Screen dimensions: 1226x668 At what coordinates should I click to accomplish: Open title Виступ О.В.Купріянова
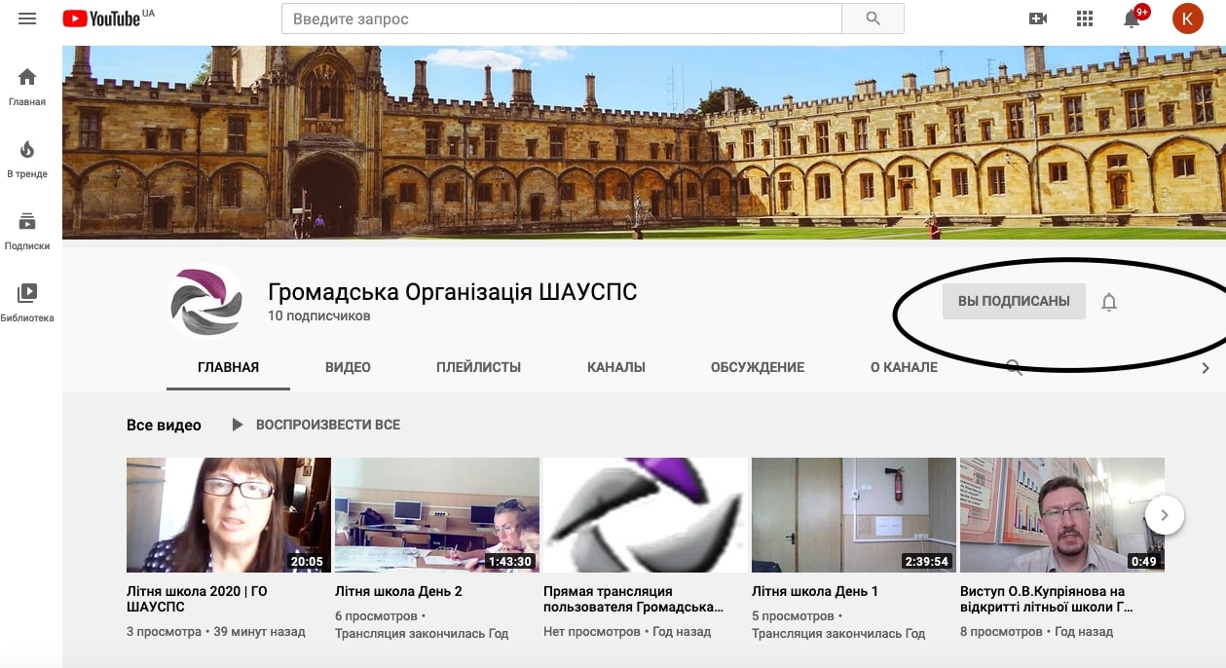pos(1046,599)
